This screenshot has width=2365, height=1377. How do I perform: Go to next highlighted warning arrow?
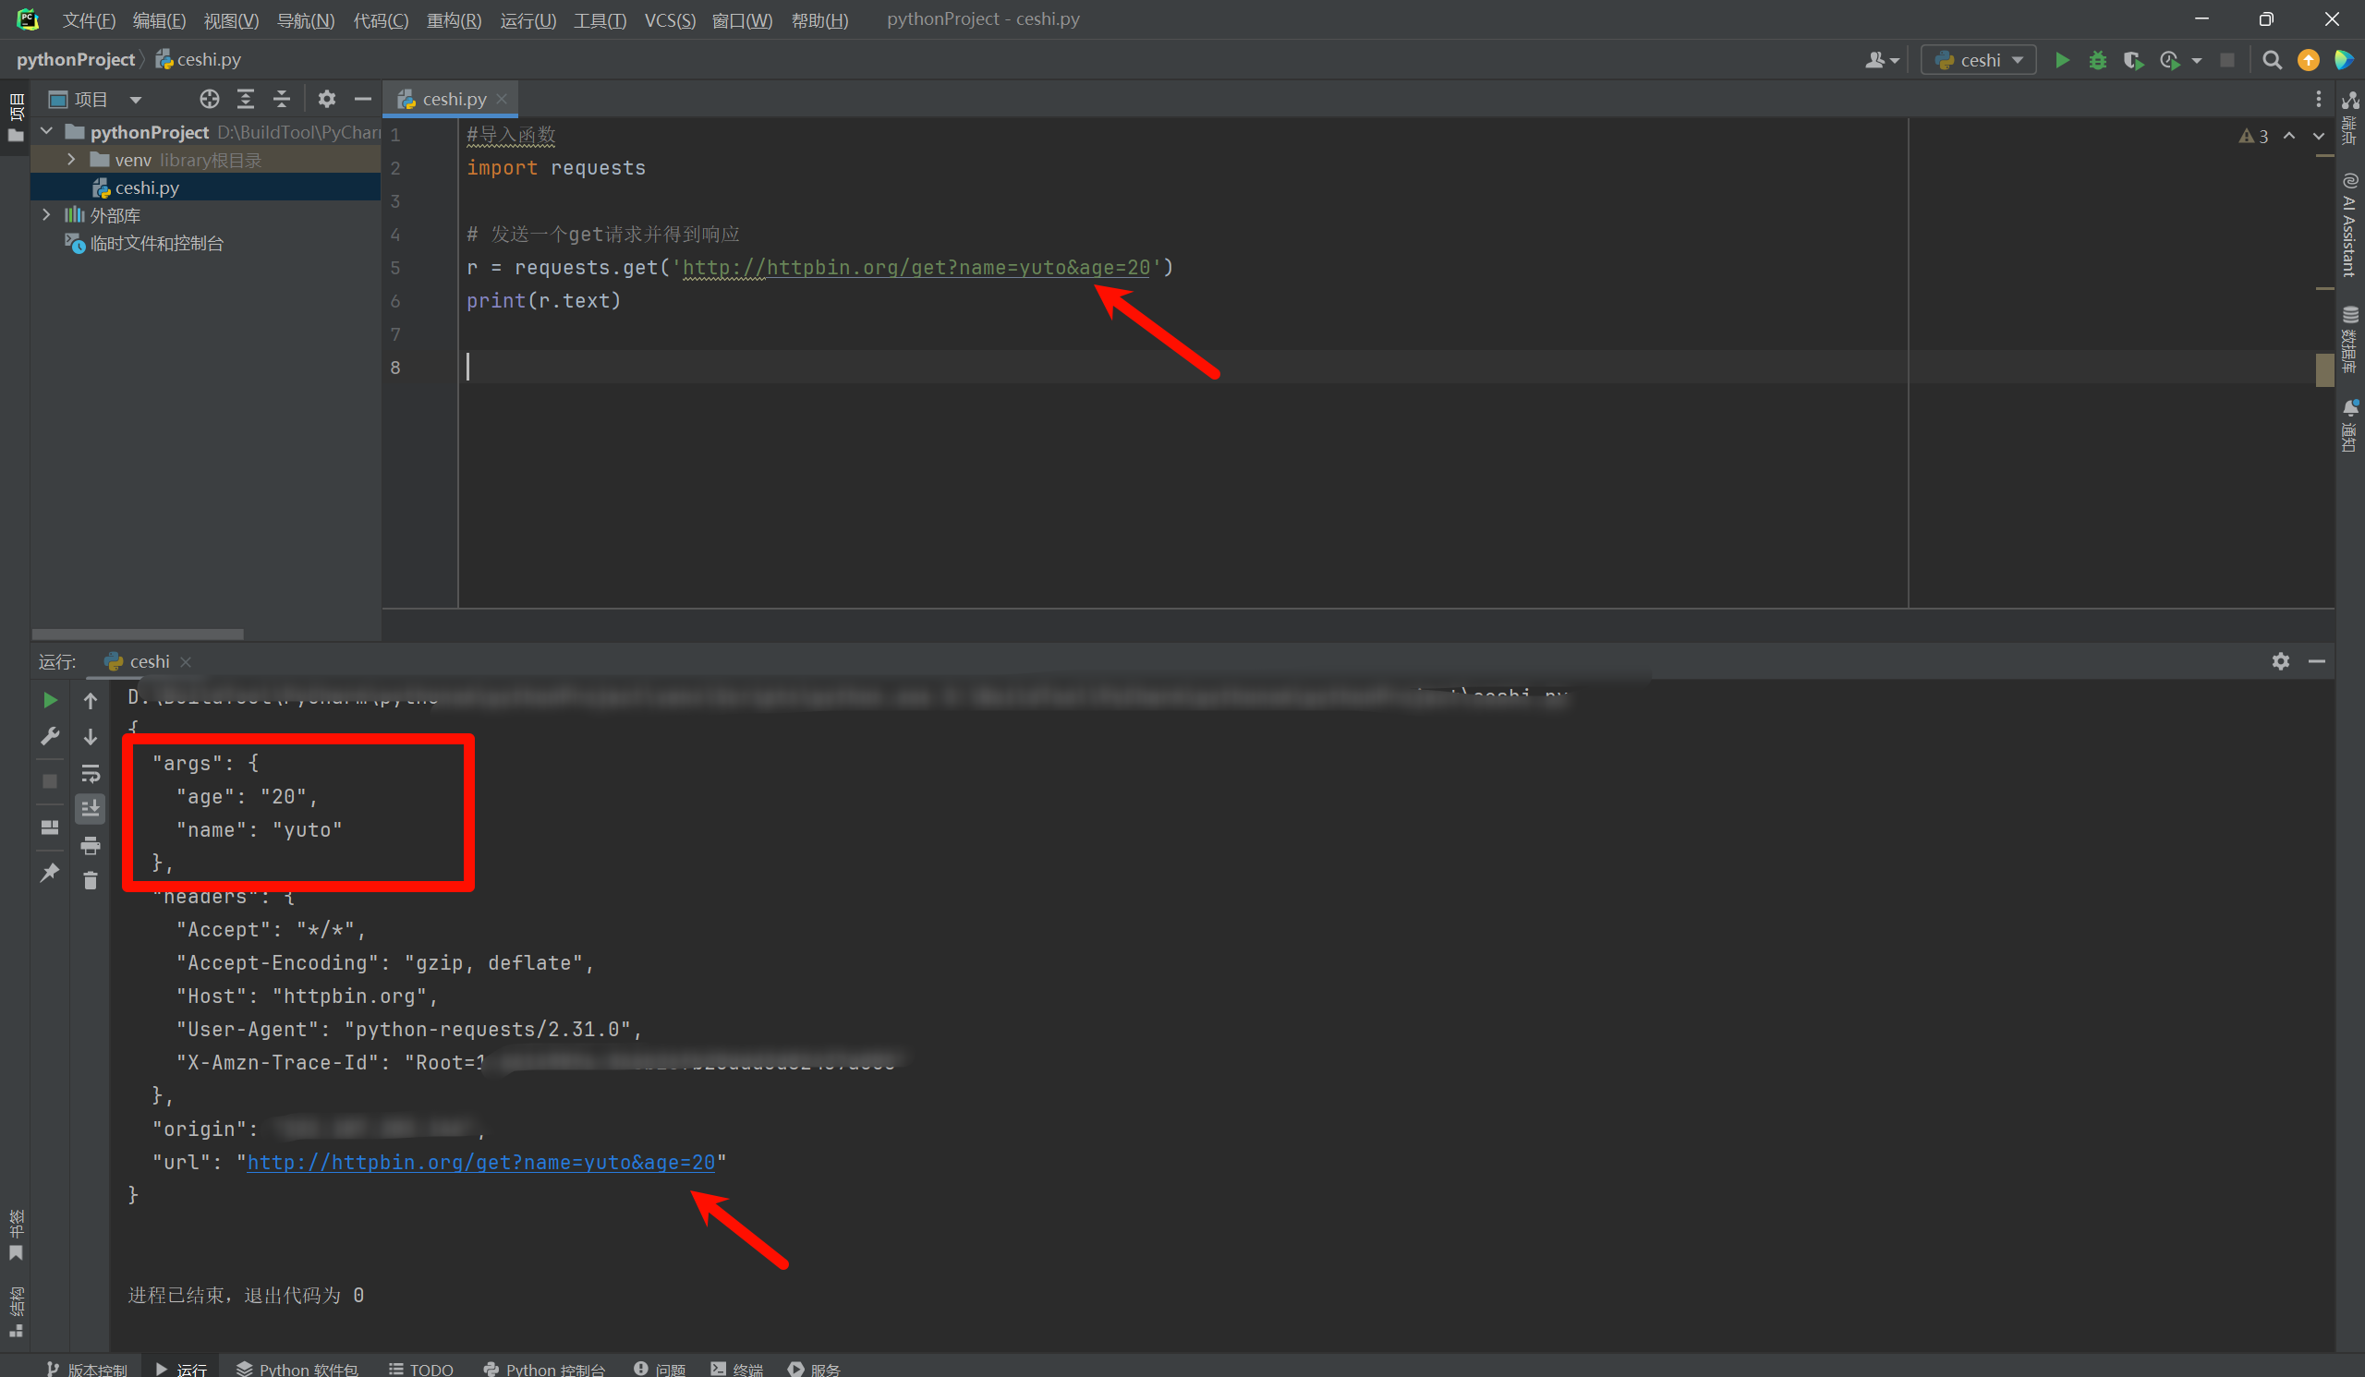tap(2318, 136)
